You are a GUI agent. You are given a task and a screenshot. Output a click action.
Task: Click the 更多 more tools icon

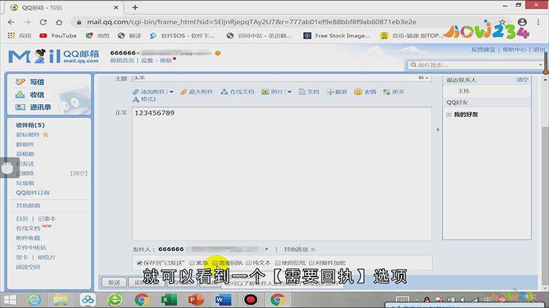386,92
